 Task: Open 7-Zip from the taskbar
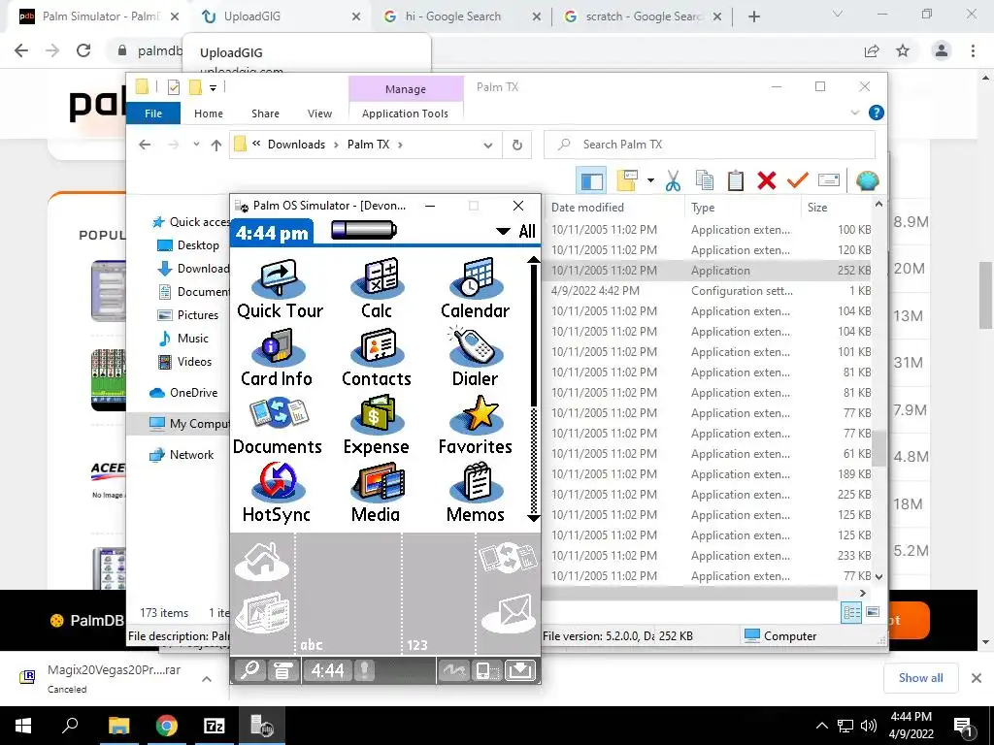coord(215,726)
